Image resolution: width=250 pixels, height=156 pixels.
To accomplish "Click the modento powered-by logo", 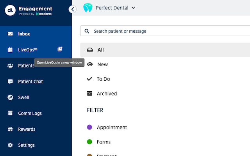I will (44, 14).
